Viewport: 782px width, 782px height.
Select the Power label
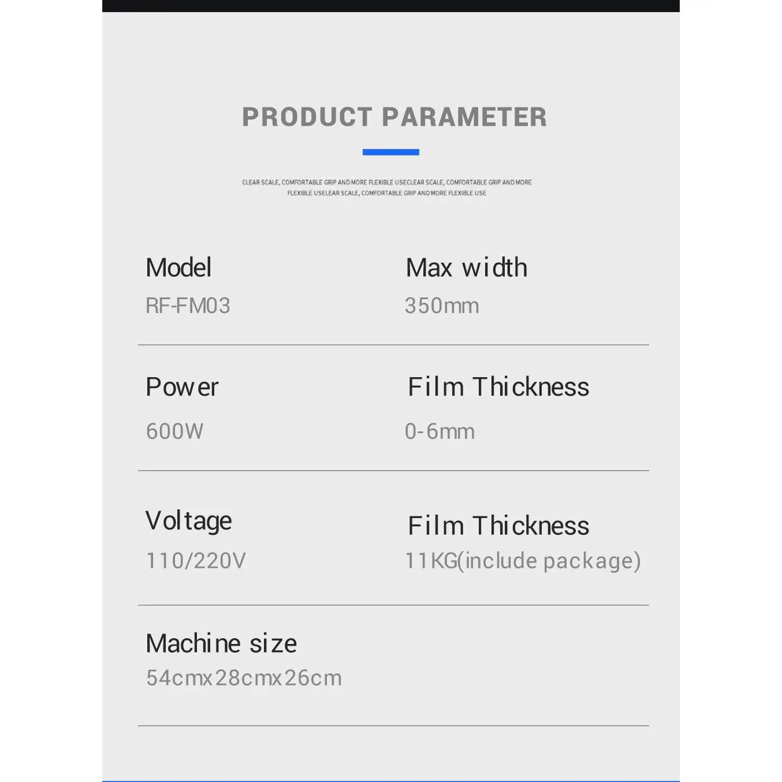coord(182,387)
